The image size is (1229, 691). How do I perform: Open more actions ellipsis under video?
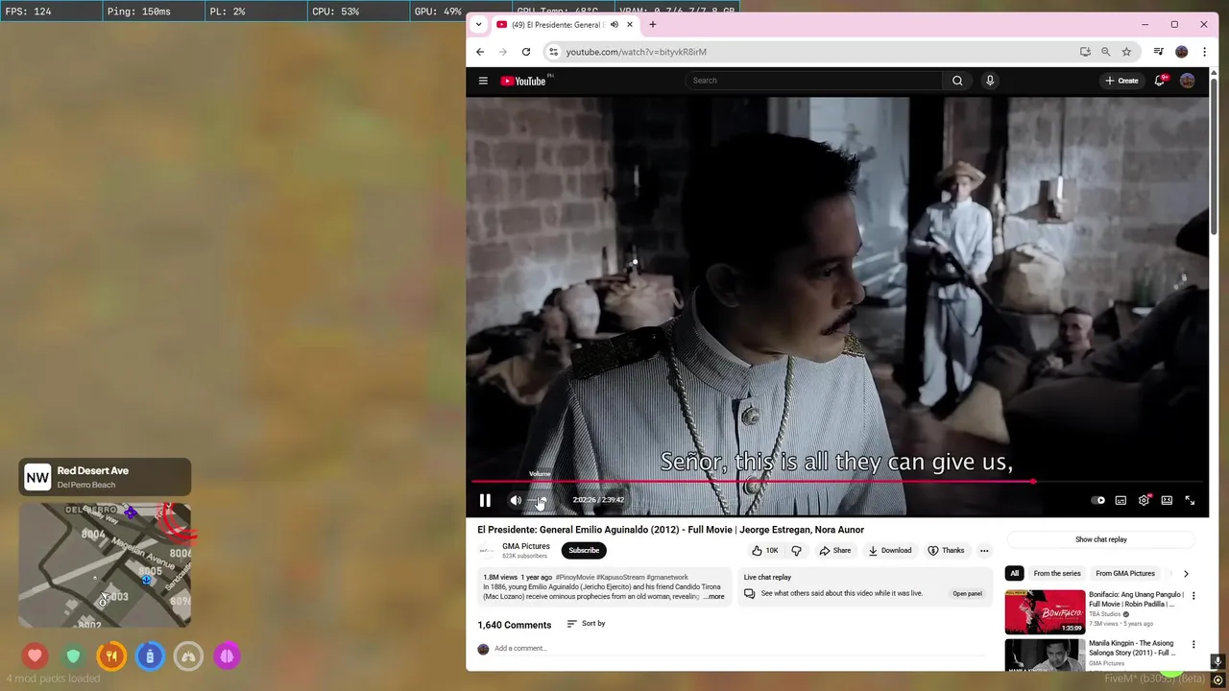pyautogui.click(x=984, y=550)
